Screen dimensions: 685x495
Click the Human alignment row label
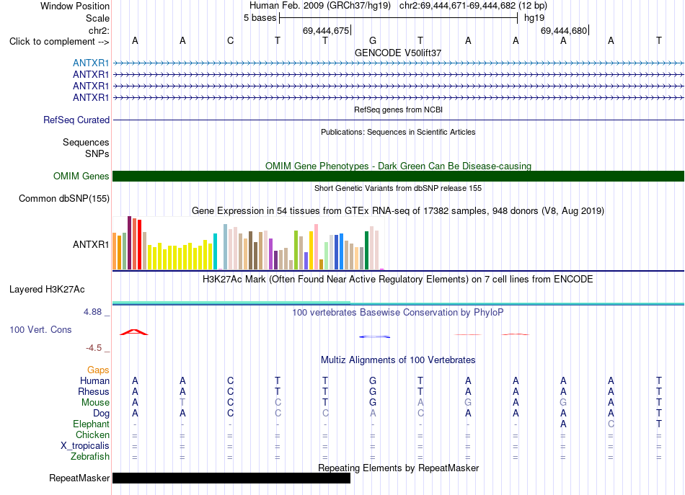tap(94, 380)
